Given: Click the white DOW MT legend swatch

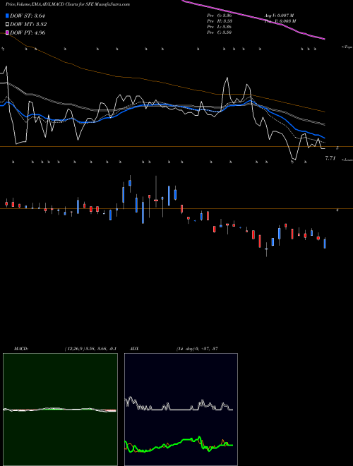Looking at the screenshot, I should coord(7,25).
